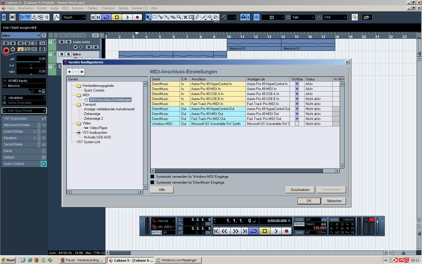Enable Systemzeit for Windows MIDI inputs
The height and width of the screenshot is (264, 422).
click(x=152, y=177)
